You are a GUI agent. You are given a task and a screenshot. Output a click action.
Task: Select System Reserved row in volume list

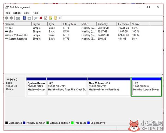[17, 39]
